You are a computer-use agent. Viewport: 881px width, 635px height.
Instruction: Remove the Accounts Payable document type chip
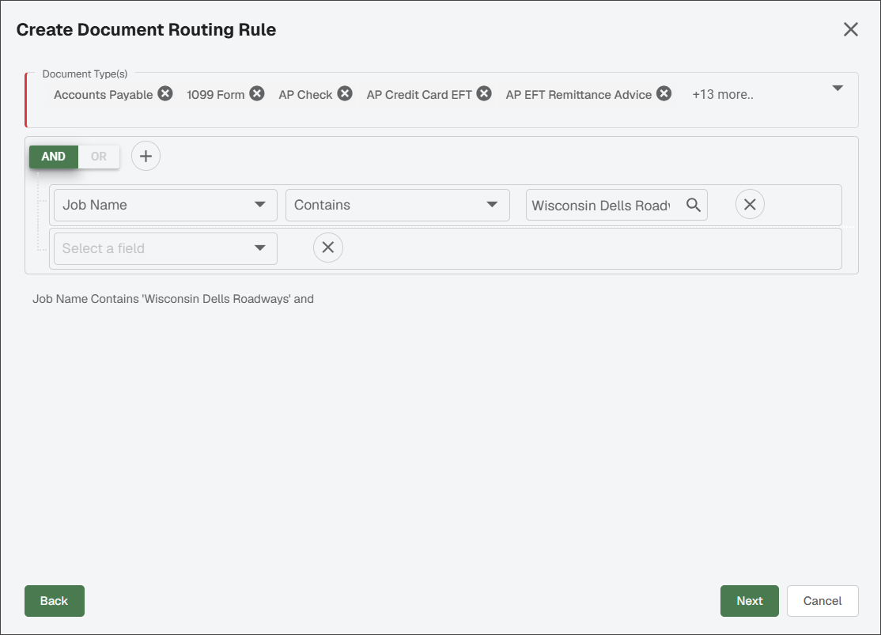[x=165, y=93]
